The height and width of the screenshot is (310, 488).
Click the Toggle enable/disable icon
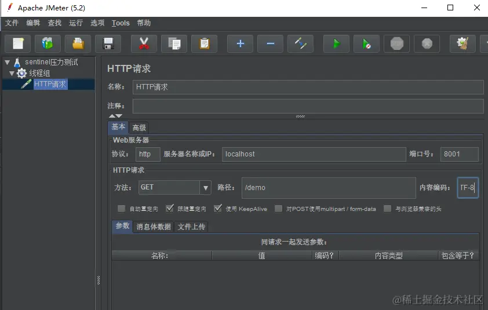pyautogui.click(x=301, y=43)
